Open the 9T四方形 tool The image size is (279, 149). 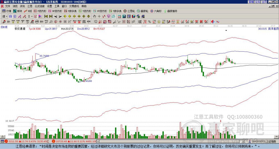coord(100,11)
